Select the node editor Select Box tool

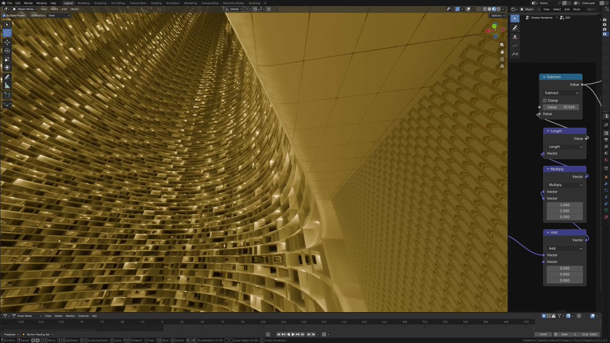pos(515,19)
